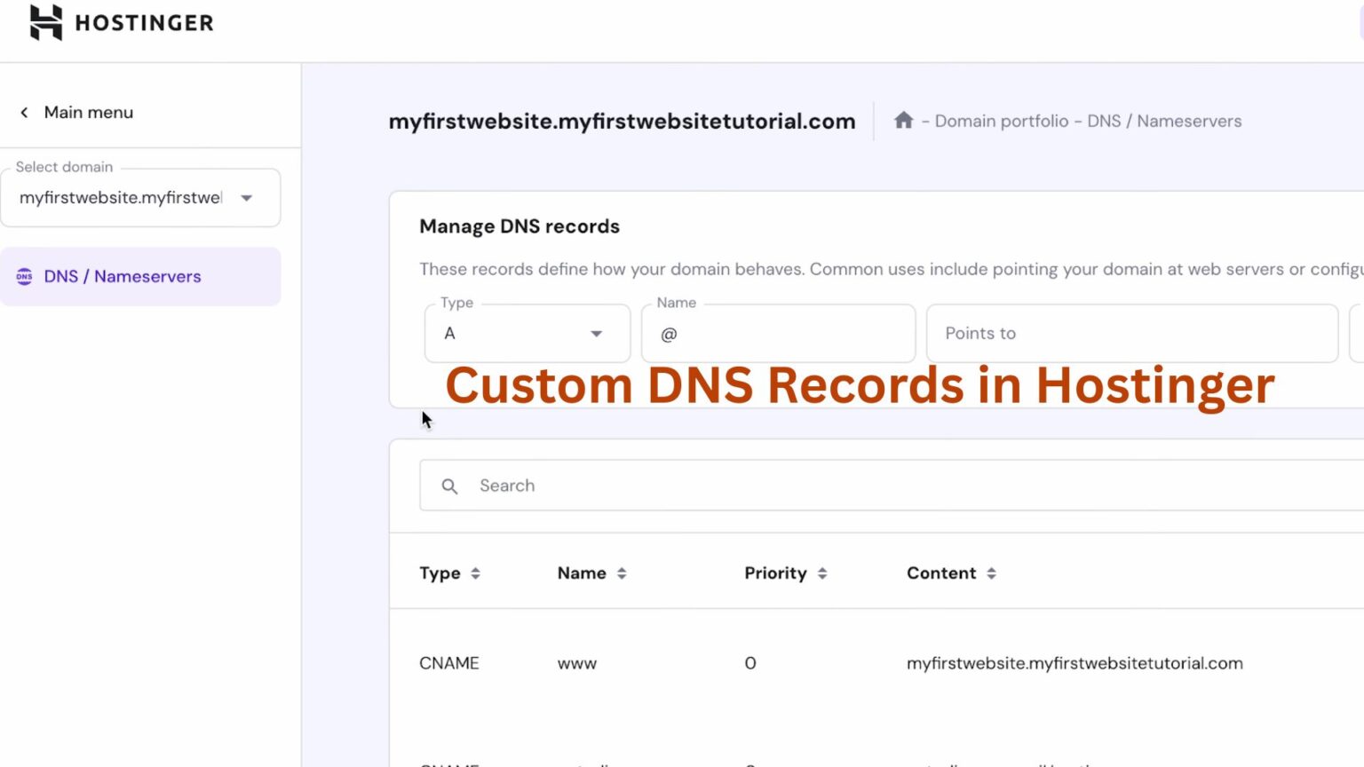
Task: Sort records using the Content column arrows
Action: pyautogui.click(x=990, y=573)
